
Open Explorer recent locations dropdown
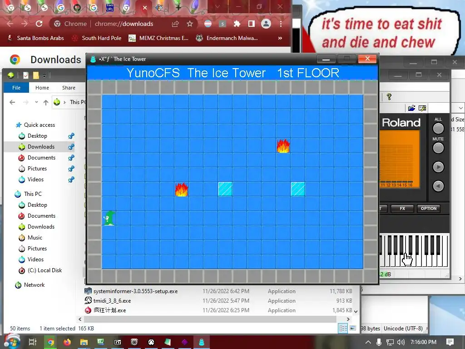36,102
